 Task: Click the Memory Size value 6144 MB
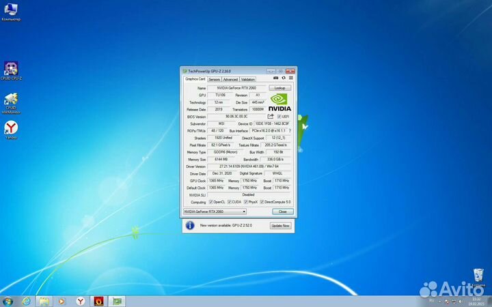tap(221, 159)
